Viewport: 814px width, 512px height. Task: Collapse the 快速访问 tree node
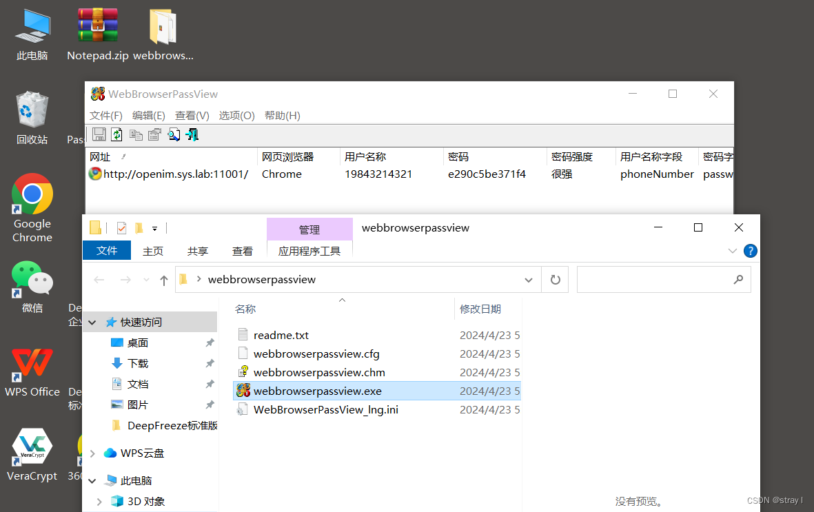click(92, 322)
